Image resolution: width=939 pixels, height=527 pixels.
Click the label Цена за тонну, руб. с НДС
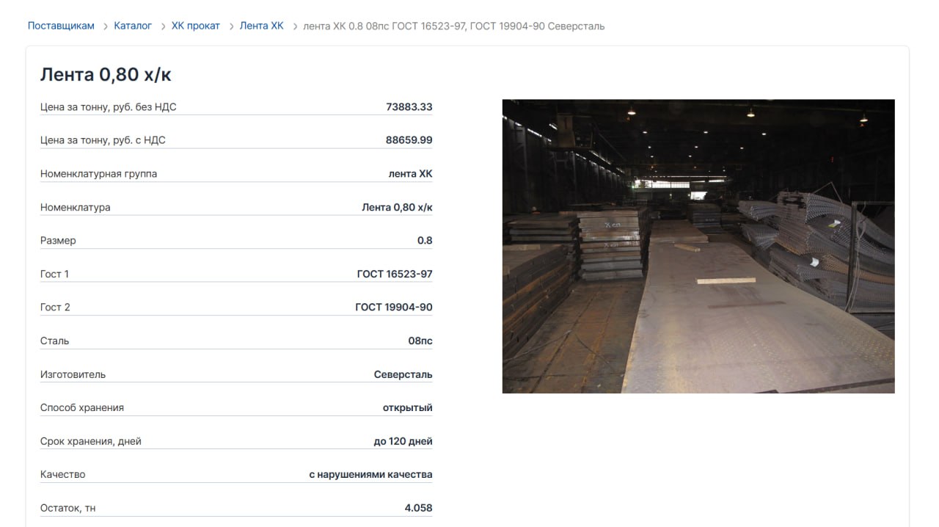[103, 140]
